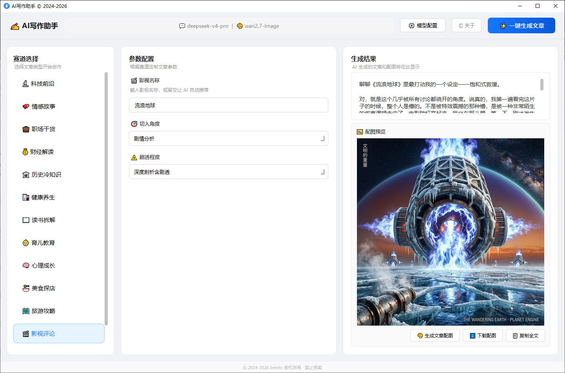This screenshot has height=373, width=565.
Task: Click the article result scrollbar
Action: (542, 85)
